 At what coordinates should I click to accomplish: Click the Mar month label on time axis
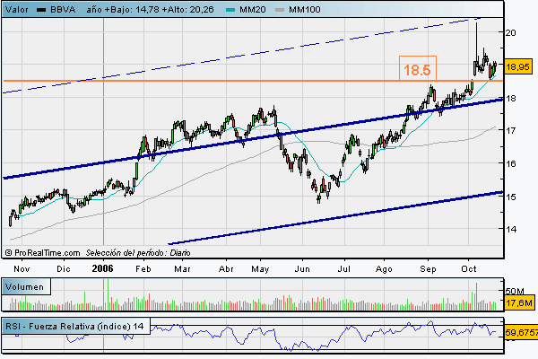click(182, 269)
